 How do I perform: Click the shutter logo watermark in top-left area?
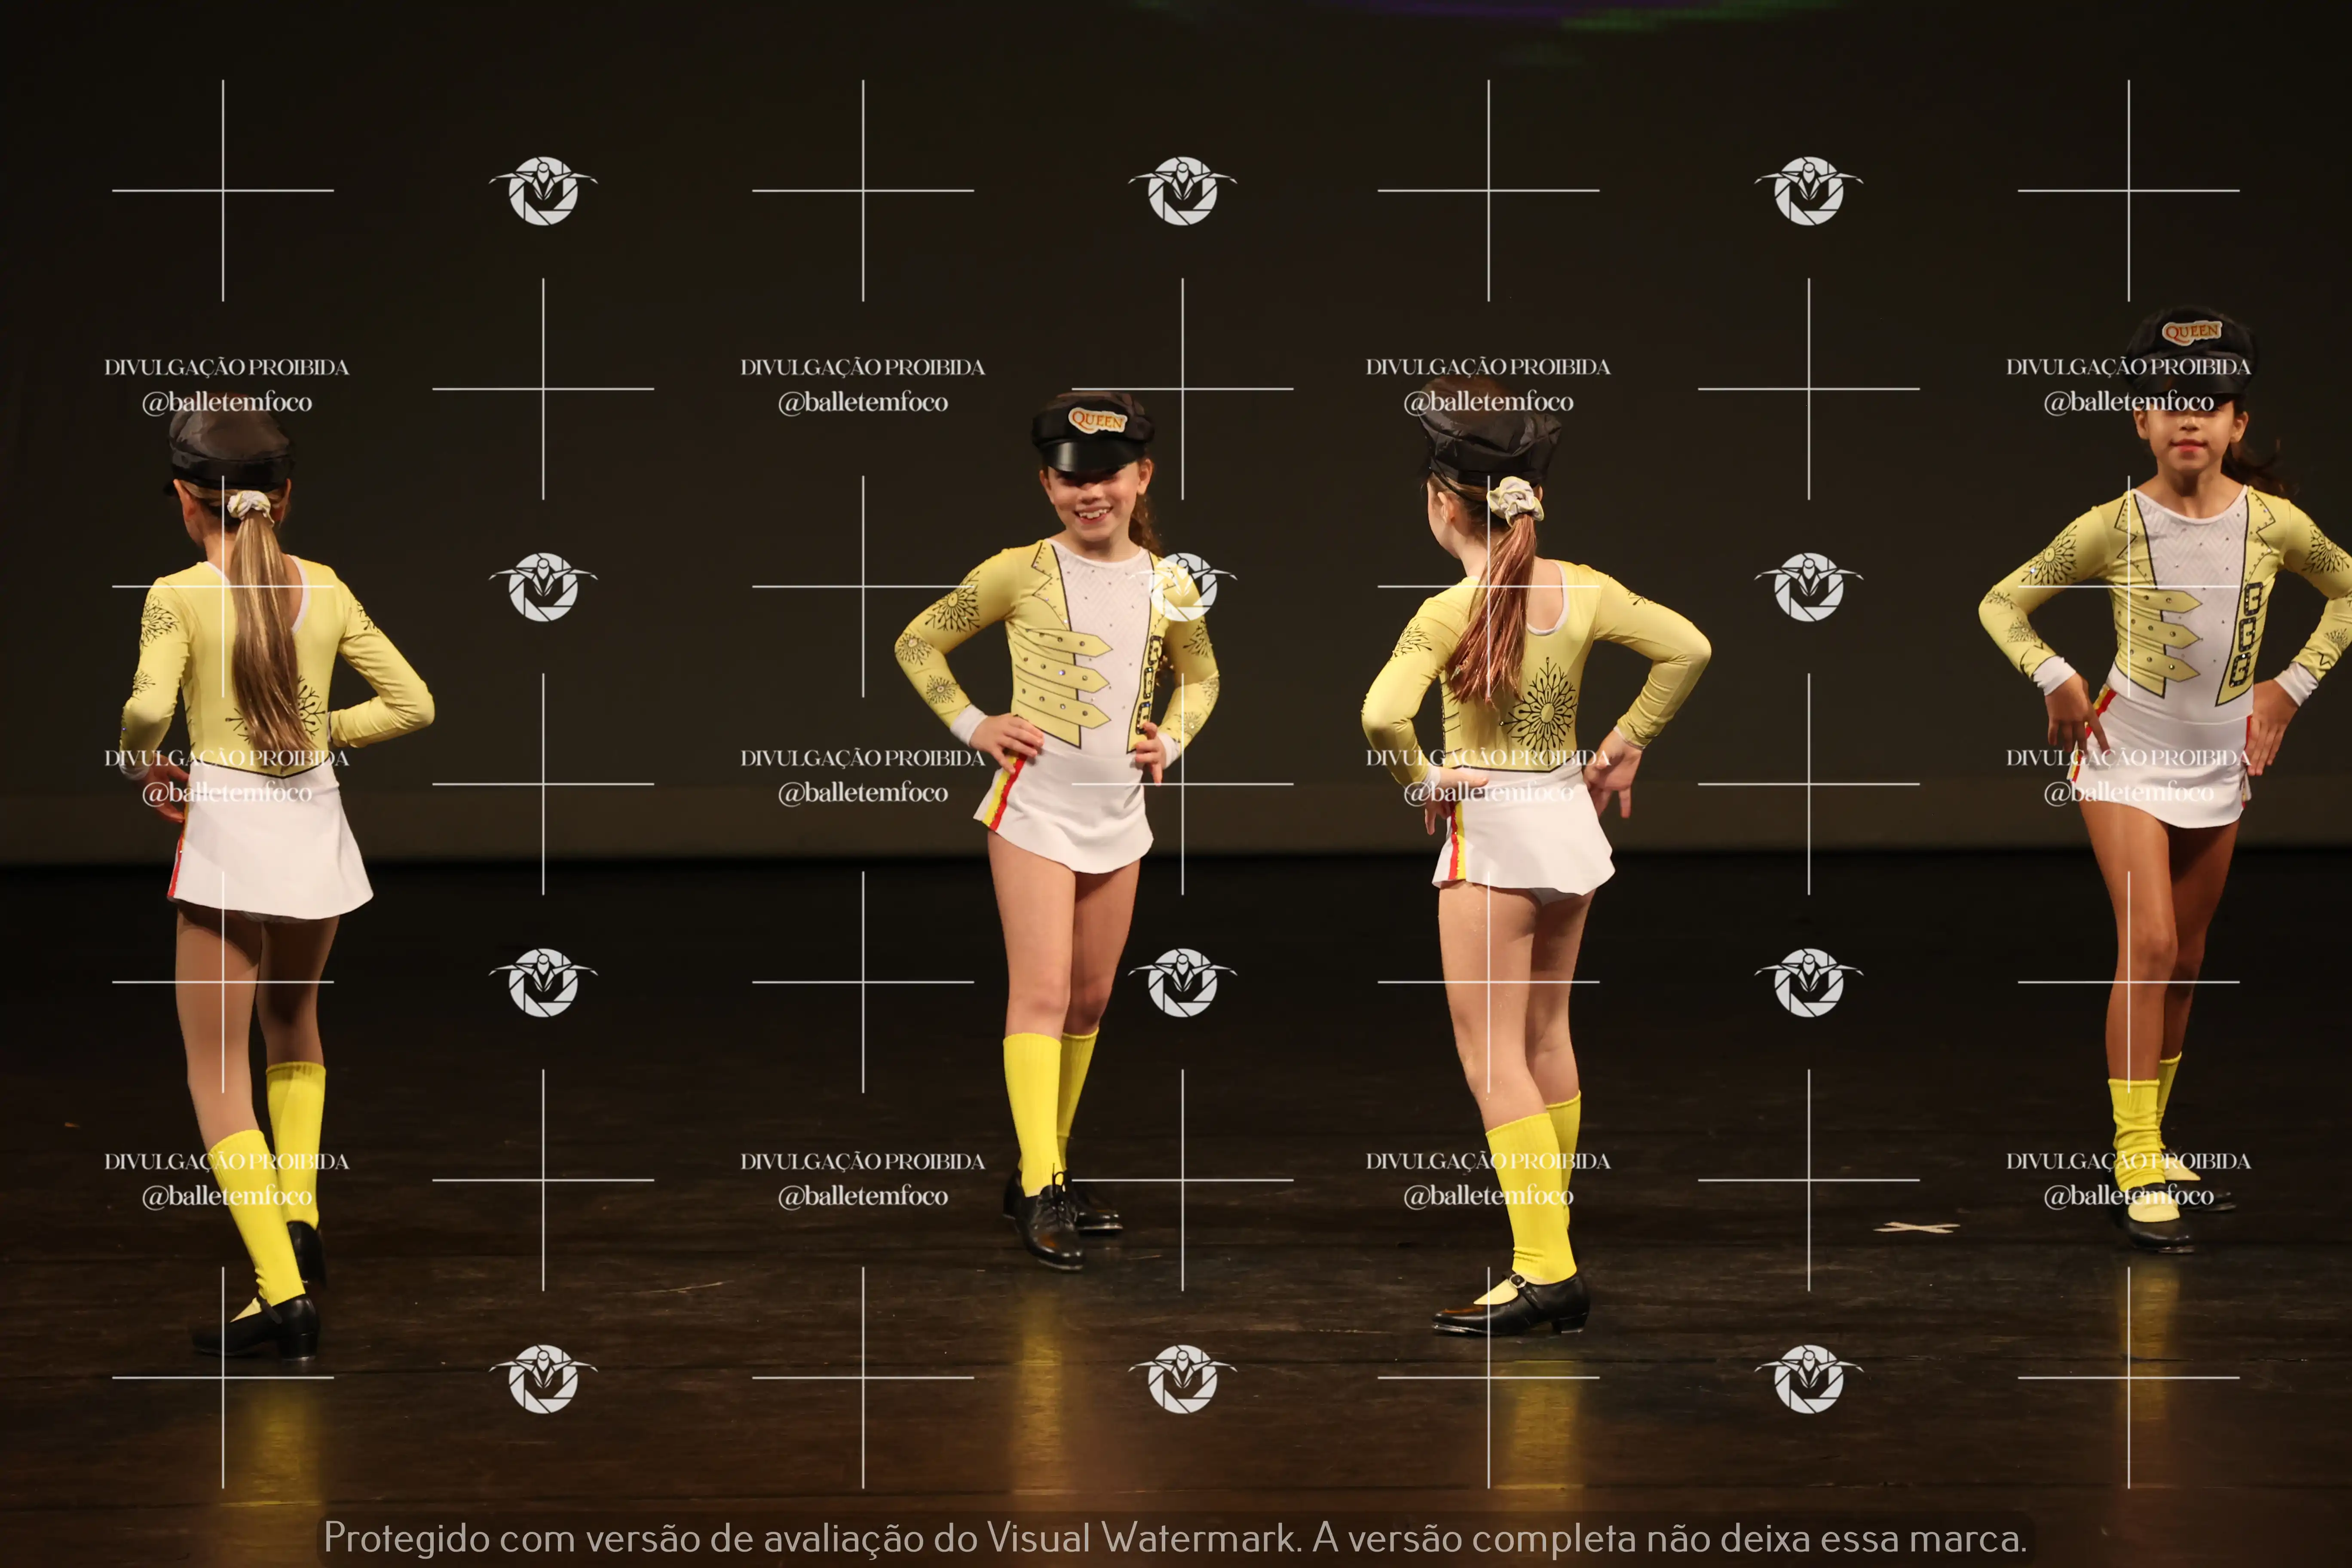pyautogui.click(x=543, y=190)
